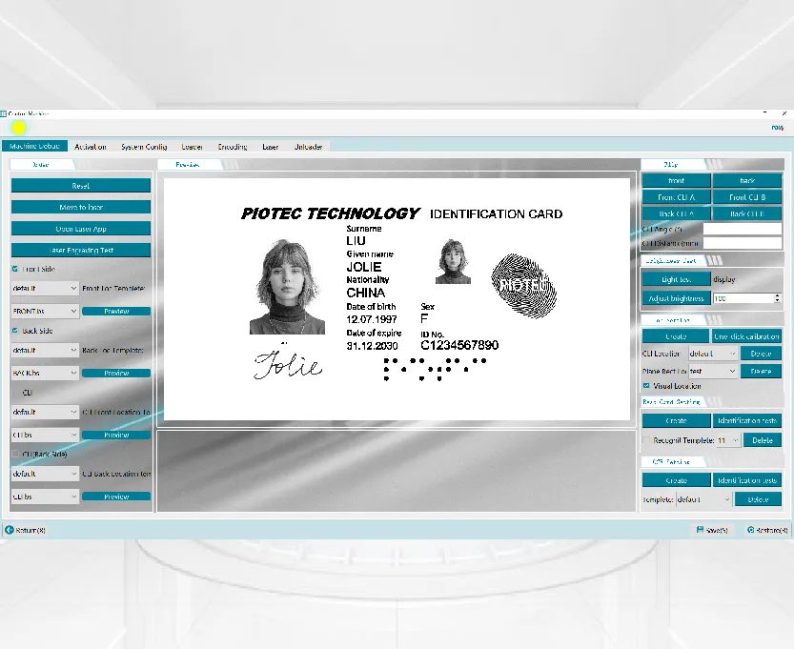
Task: Click the Return back-arrow icon
Action: click(10, 530)
